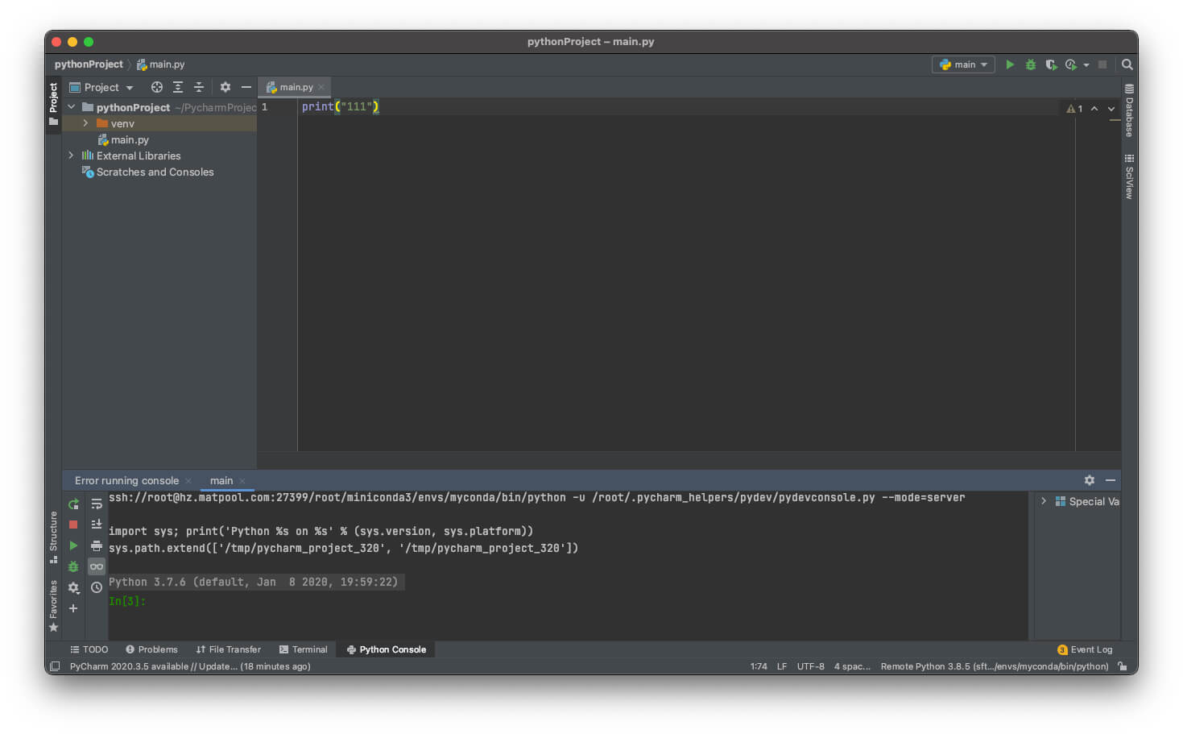The width and height of the screenshot is (1183, 734).
Task: Open Search Everywhere magnifier
Action: pyautogui.click(x=1127, y=64)
